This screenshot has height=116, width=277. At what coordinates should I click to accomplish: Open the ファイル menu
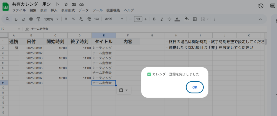(x=19, y=10)
